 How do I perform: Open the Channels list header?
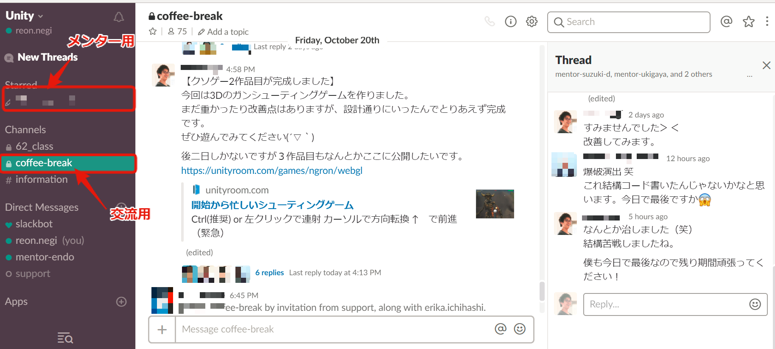click(25, 130)
